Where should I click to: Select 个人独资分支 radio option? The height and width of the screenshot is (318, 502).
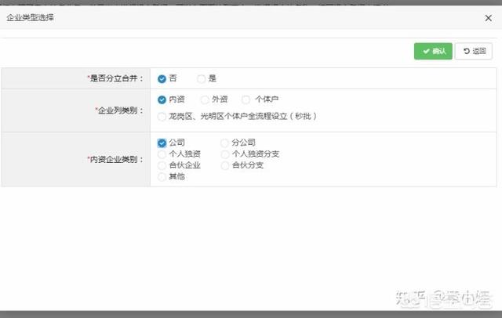coord(225,154)
